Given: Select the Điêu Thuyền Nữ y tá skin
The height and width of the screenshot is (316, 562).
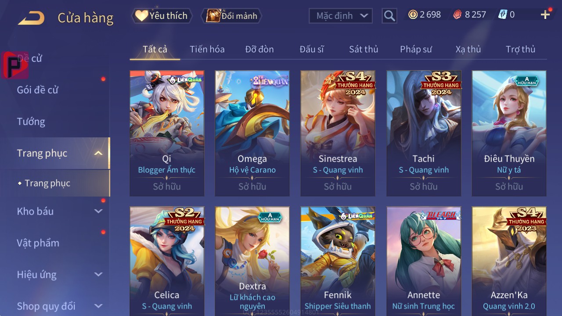Looking at the screenshot, I should coord(509,133).
